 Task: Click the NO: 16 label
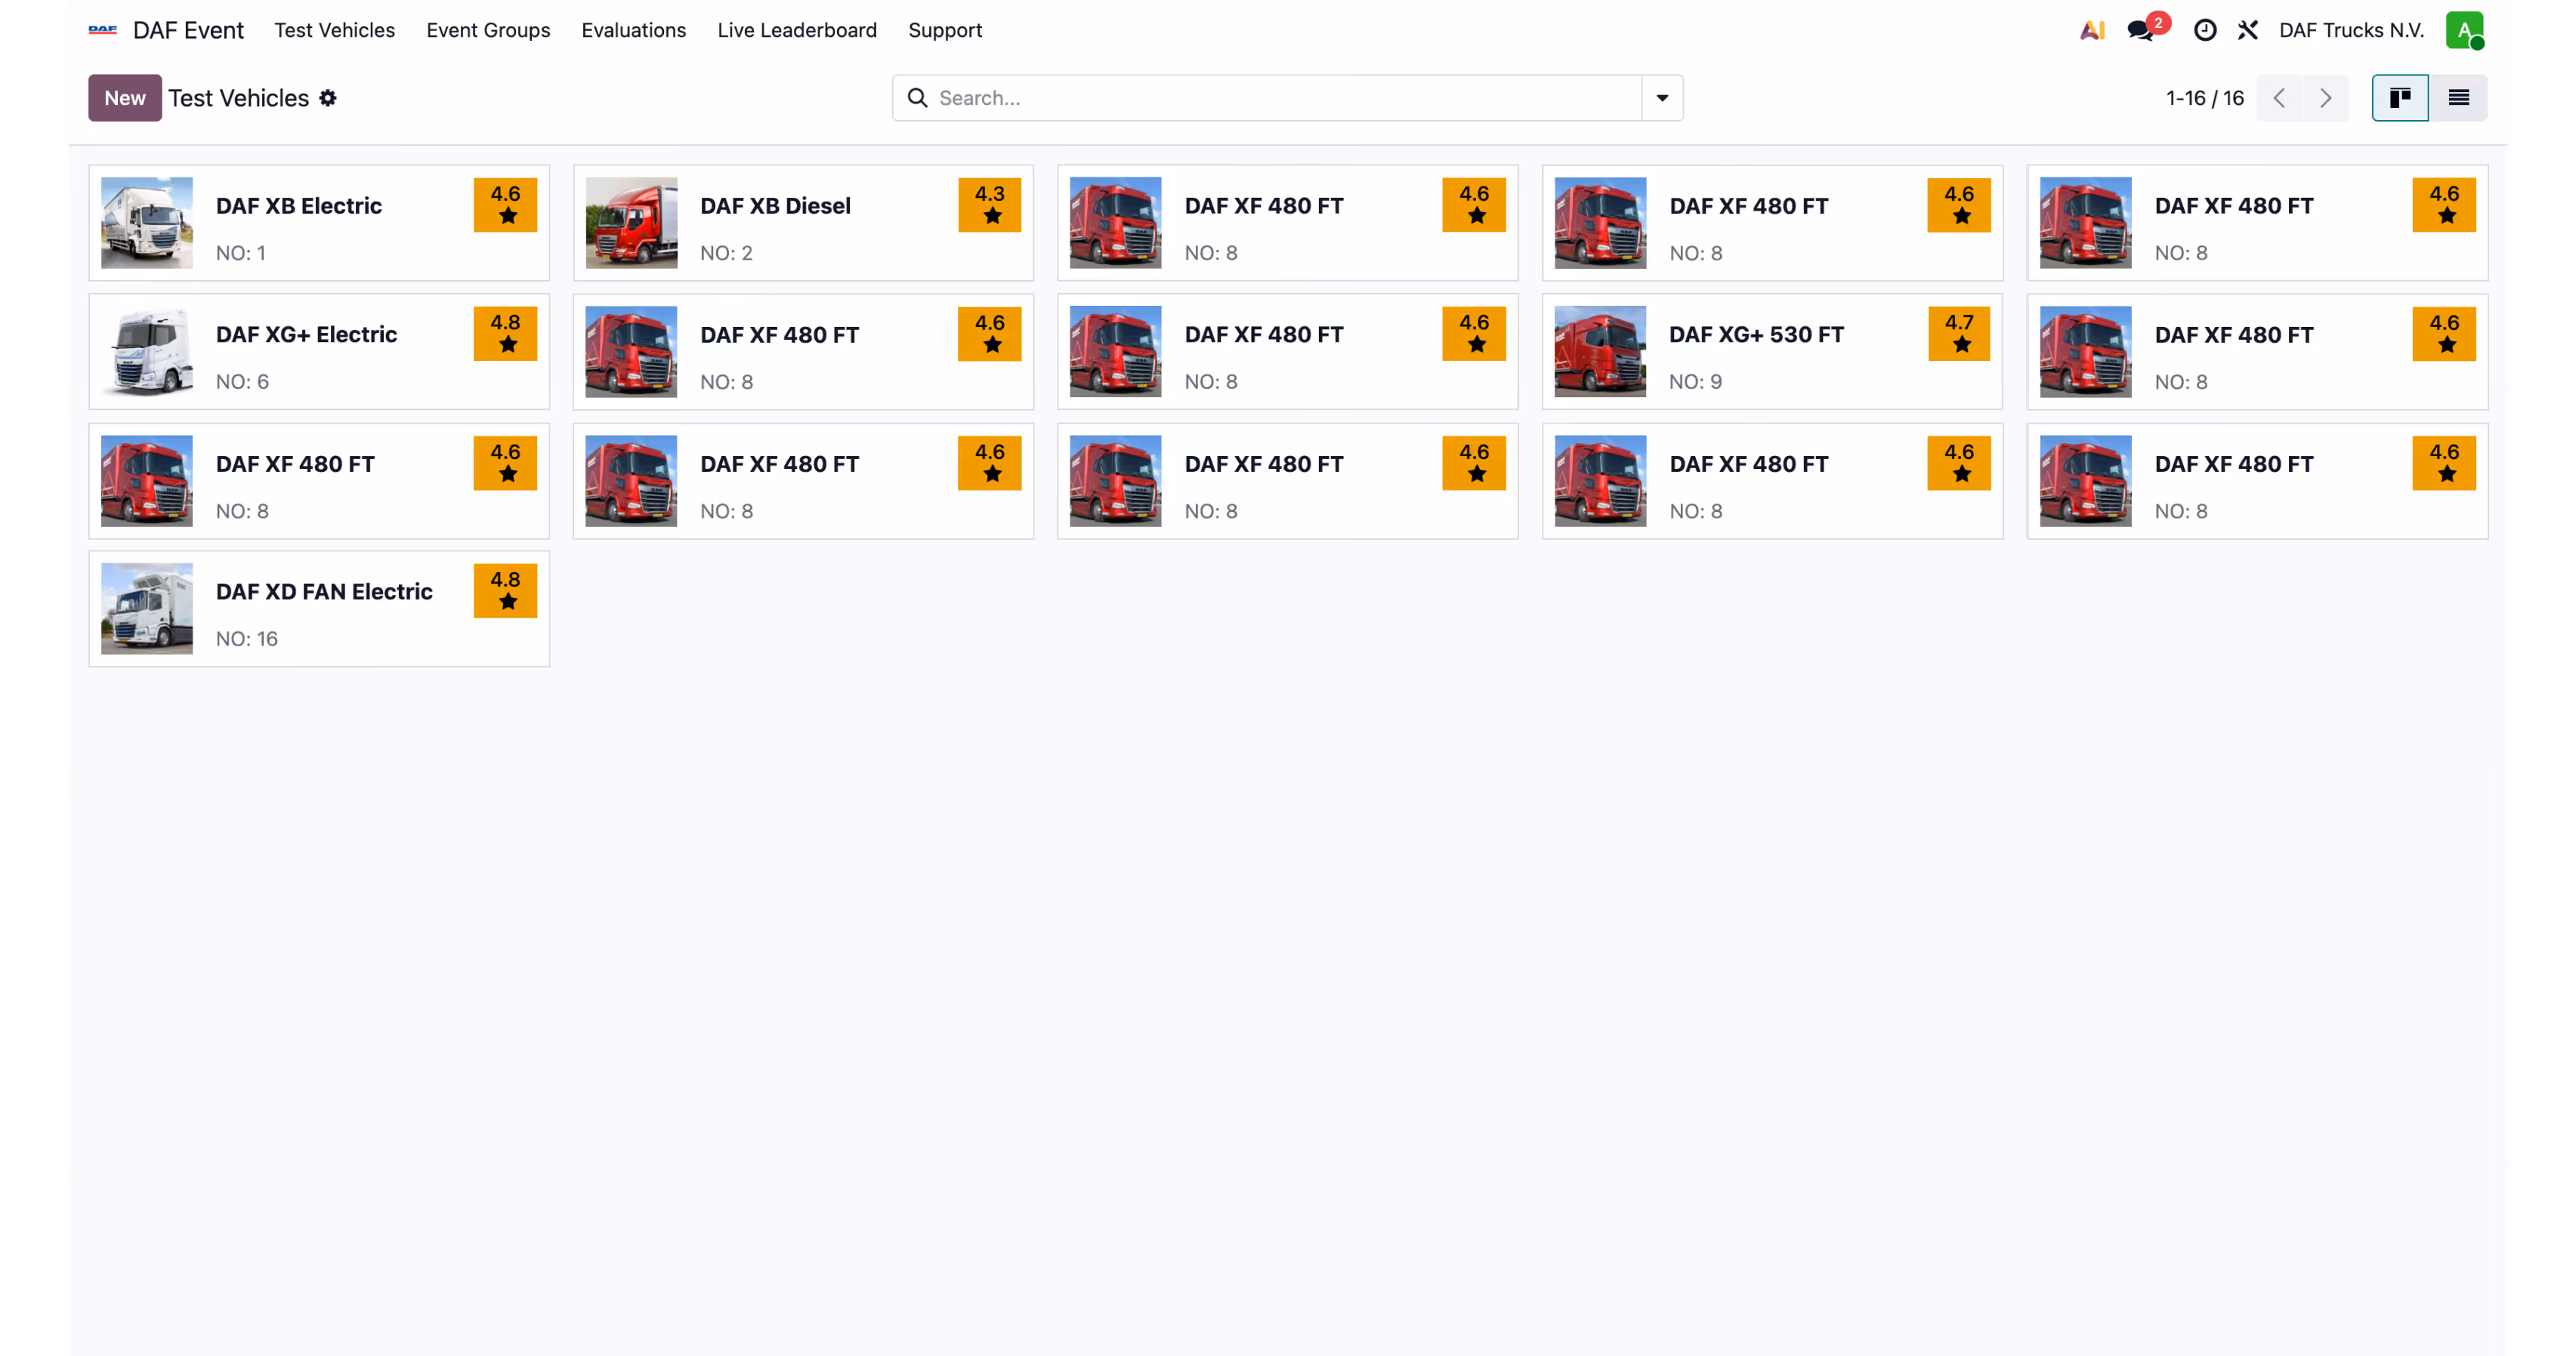click(247, 639)
